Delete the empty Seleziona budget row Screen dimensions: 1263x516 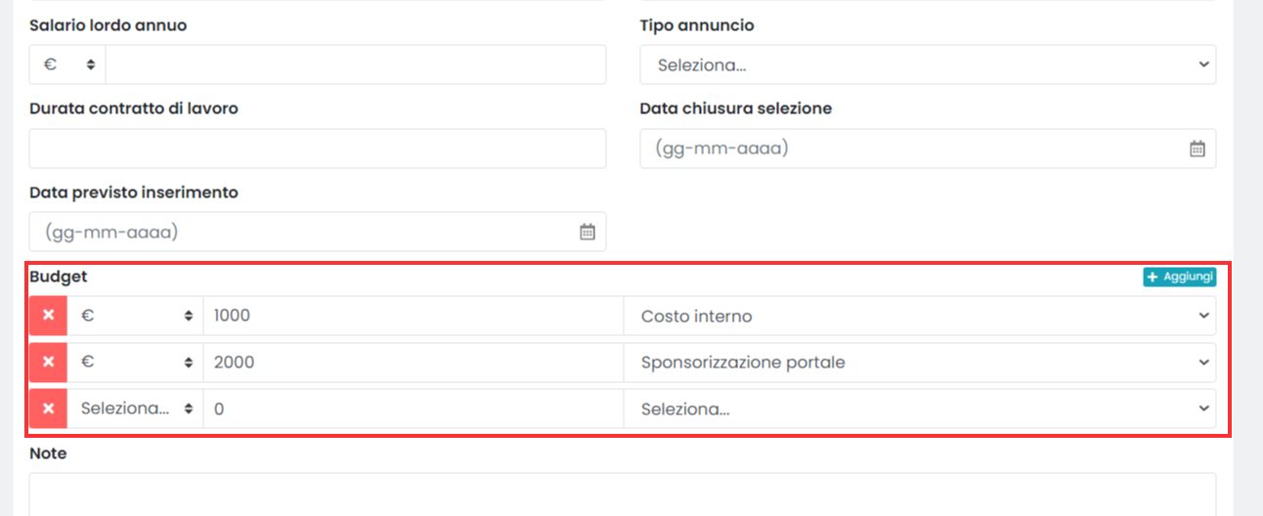(48, 408)
